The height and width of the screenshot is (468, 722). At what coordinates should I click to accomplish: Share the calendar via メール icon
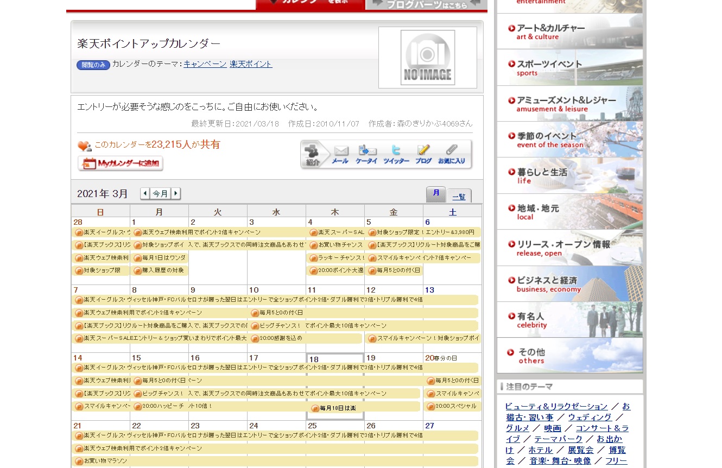(x=340, y=154)
